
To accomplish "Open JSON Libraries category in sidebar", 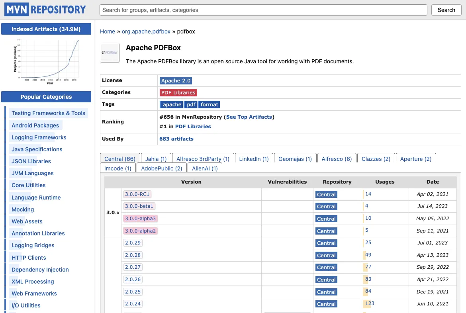I will (x=31, y=161).
